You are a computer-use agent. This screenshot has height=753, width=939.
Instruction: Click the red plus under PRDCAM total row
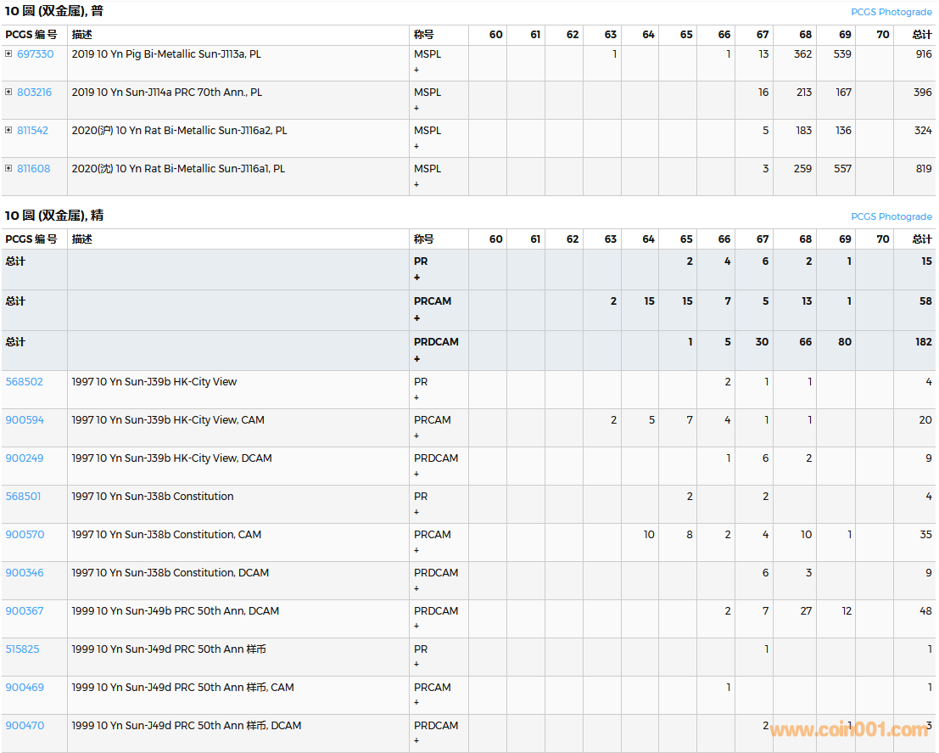416,358
